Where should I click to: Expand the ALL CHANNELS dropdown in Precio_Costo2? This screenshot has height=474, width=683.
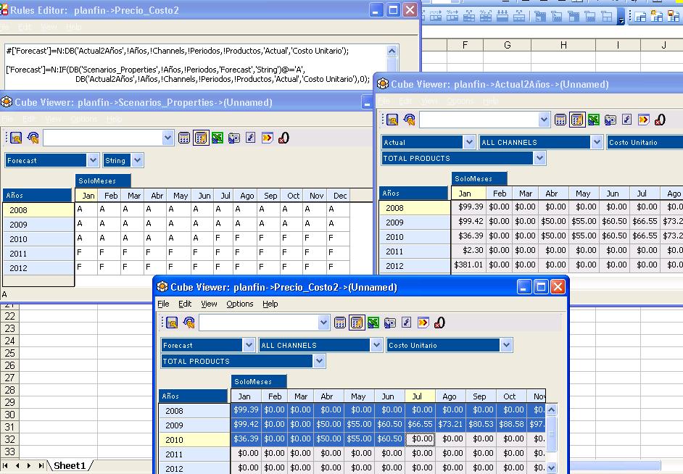376,346
